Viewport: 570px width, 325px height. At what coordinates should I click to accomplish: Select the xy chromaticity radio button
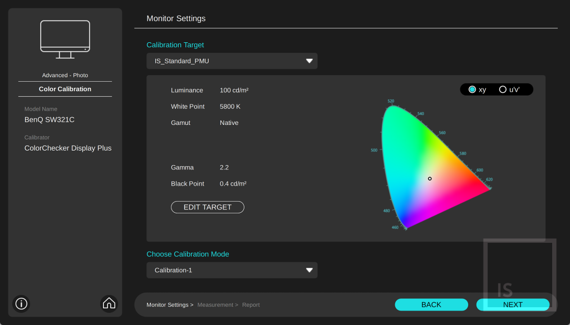[473, 89]
